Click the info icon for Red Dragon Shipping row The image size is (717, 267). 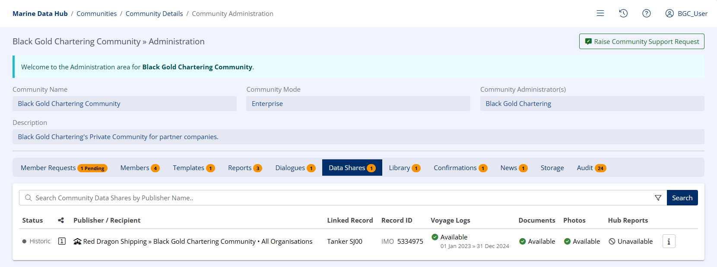click(669, 242)
